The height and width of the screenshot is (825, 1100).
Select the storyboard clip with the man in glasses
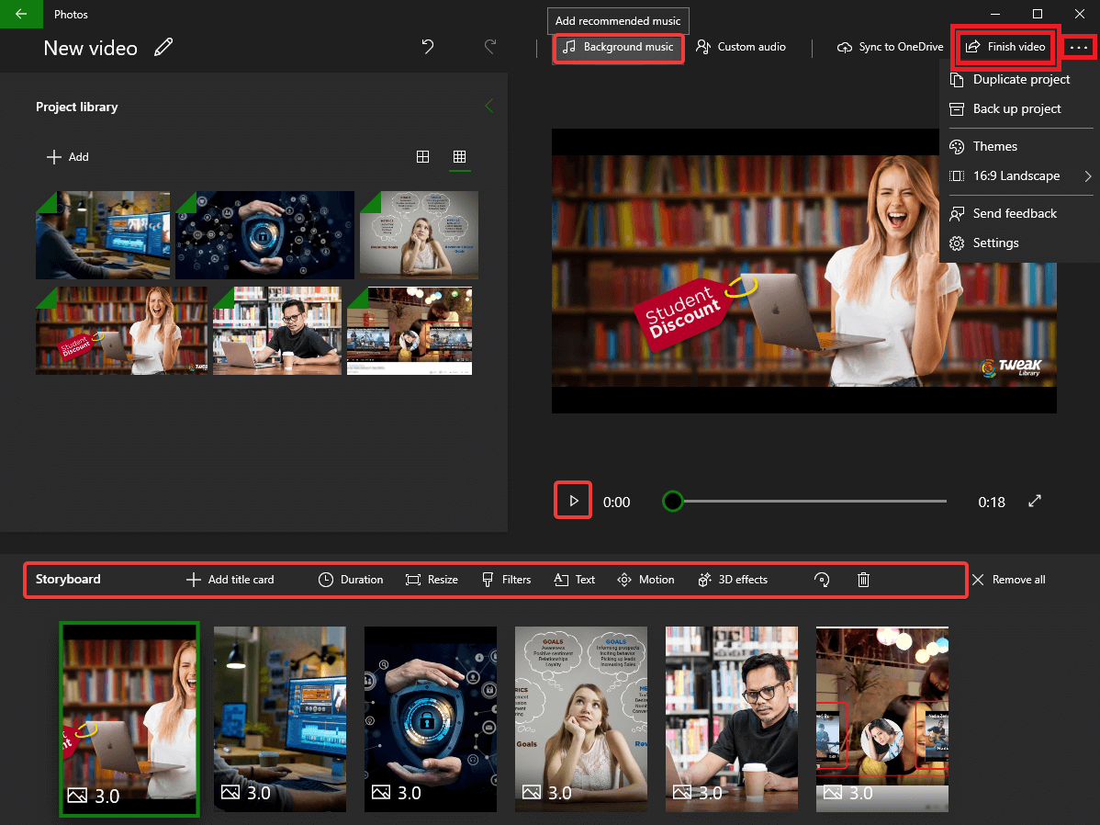[x=732, y=719]
